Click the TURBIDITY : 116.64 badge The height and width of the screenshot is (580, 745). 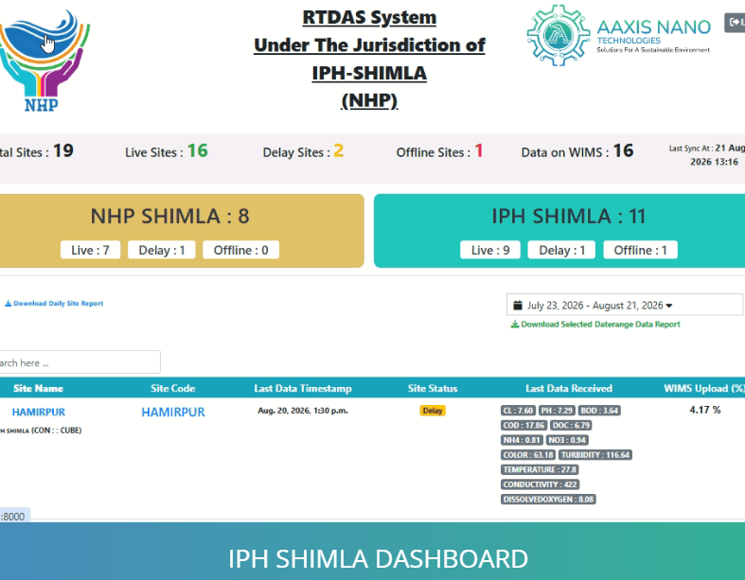595,454
